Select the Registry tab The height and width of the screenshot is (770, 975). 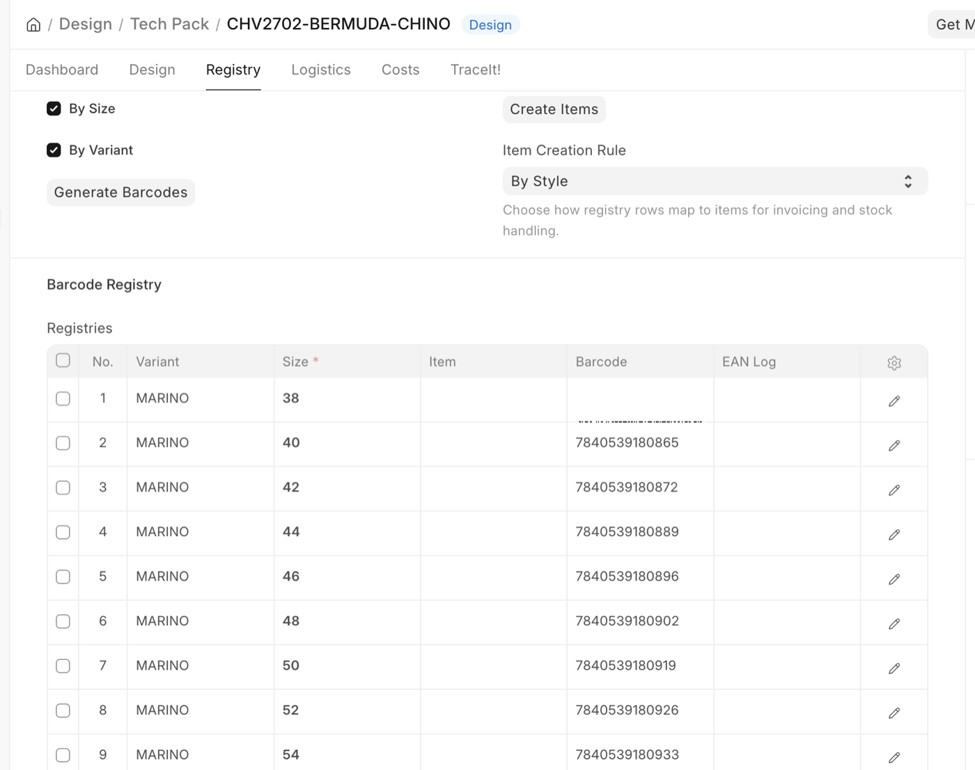(x=233, y=70)
